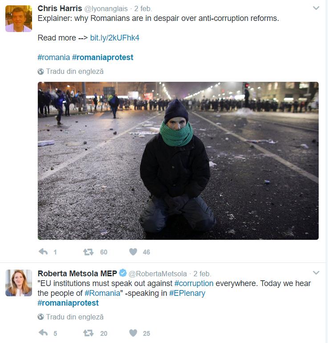The width and height of the screenshot is (328, 343).
Task: Click the globe icon under Chris Harris's tweet
Action: tap(40, 72)
